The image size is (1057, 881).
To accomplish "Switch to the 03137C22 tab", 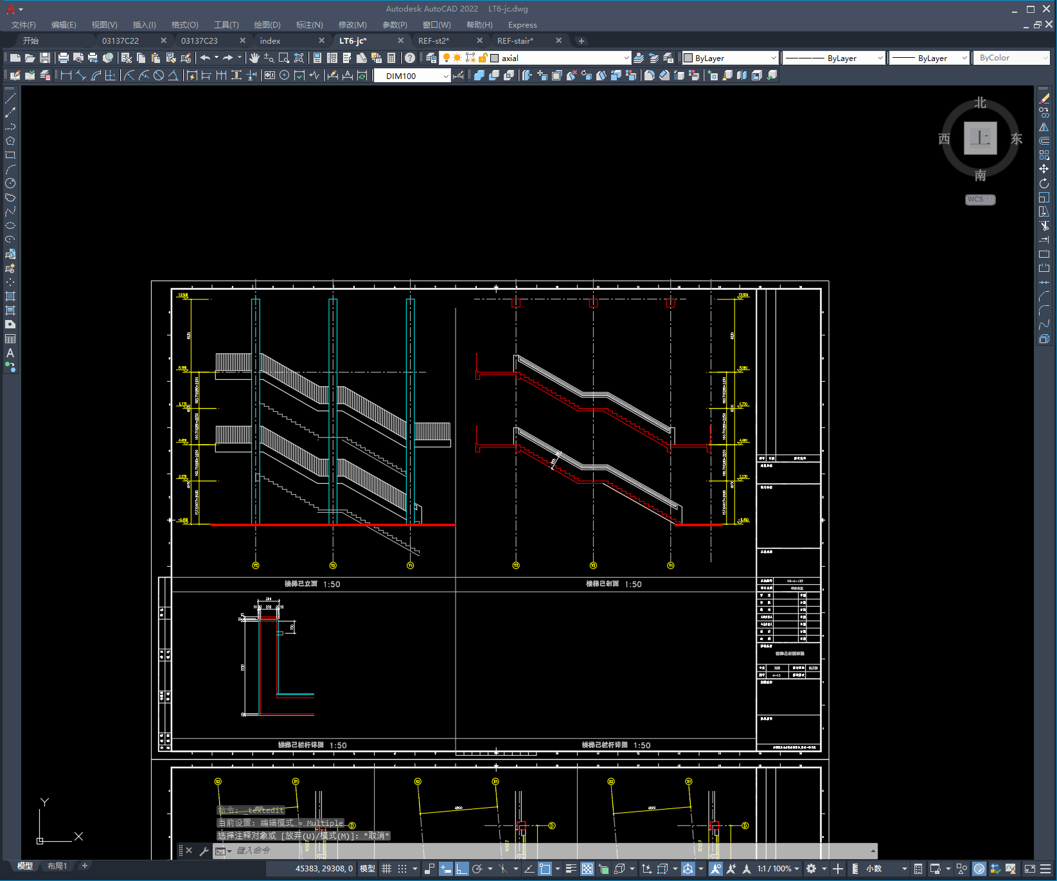I will point(120,40).
